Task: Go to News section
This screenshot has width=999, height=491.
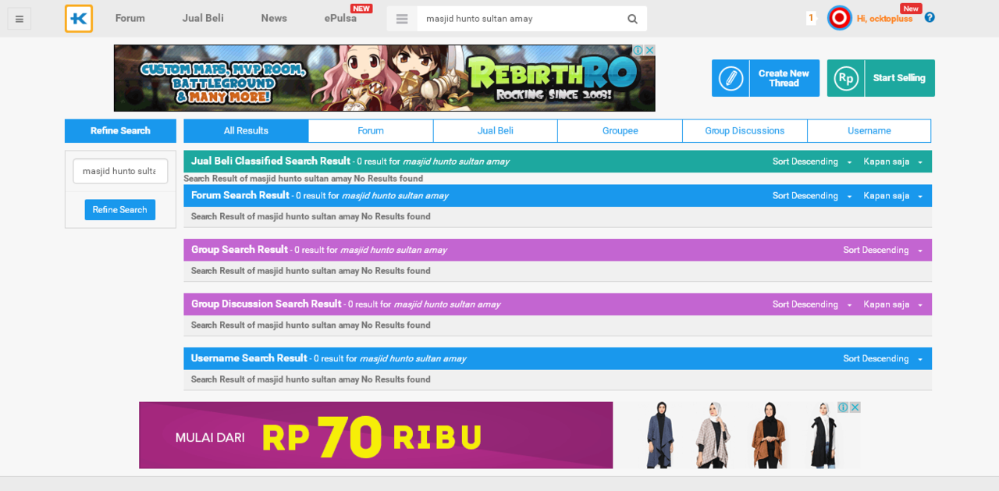Action: (x=274, y=18)
